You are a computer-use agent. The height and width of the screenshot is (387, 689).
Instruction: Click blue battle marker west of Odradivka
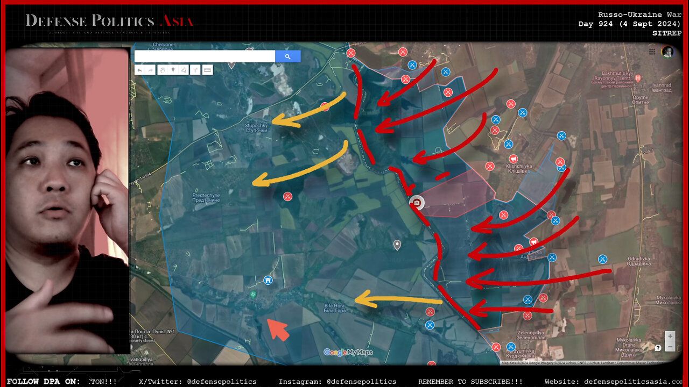(x=602, y=259)
